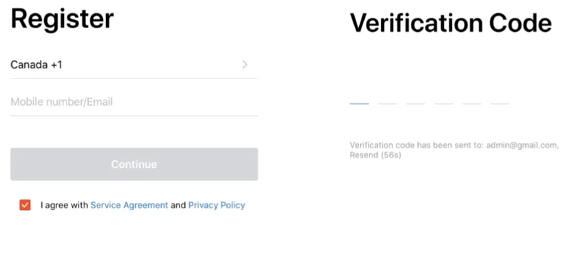Click the admin@gmail.com email address text
The height and width of the screenshot is (253, 584).
pyautogui.click(x=522, y=145)
